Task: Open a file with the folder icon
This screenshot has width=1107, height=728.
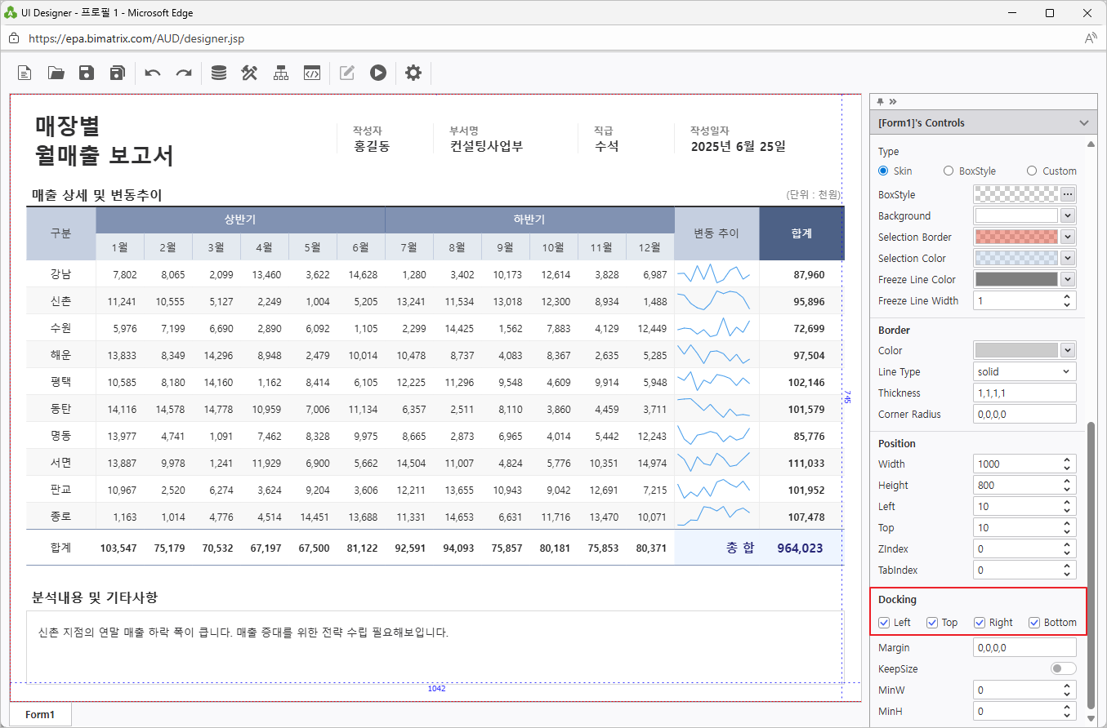Action: pos(56,73)
